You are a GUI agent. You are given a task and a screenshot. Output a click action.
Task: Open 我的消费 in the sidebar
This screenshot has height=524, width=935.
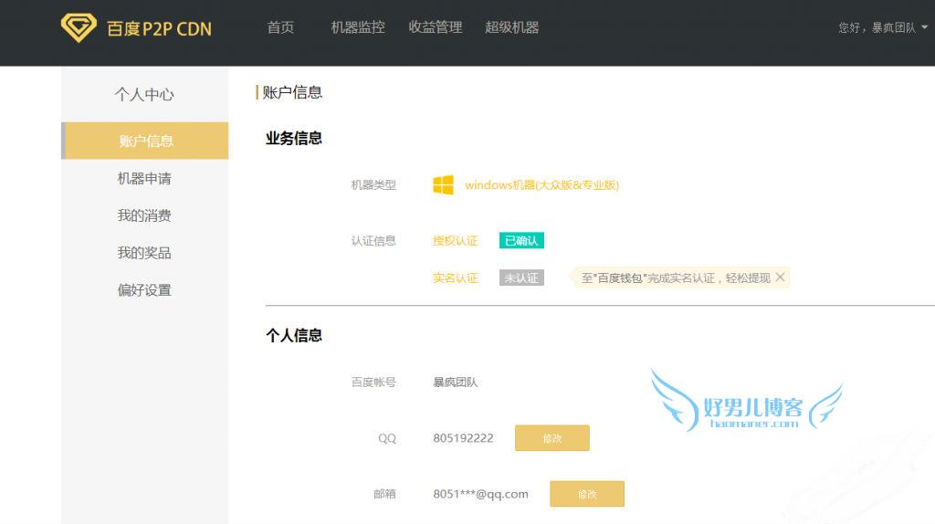144,215
